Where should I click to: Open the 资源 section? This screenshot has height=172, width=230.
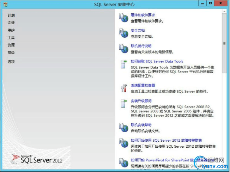[x=11, y=45]
